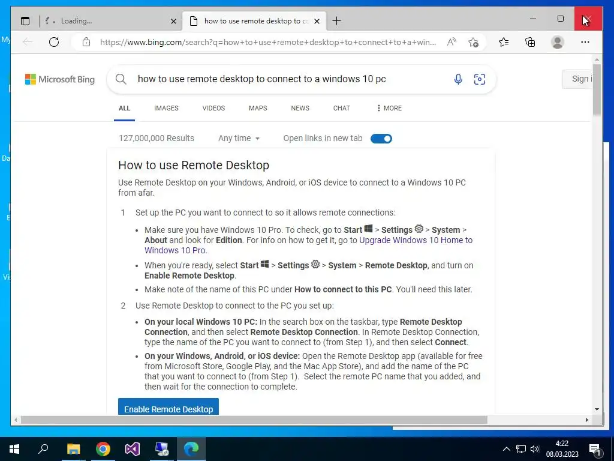Toggle Open links in new tab switch
614x461 pixels.
[381, 139]
